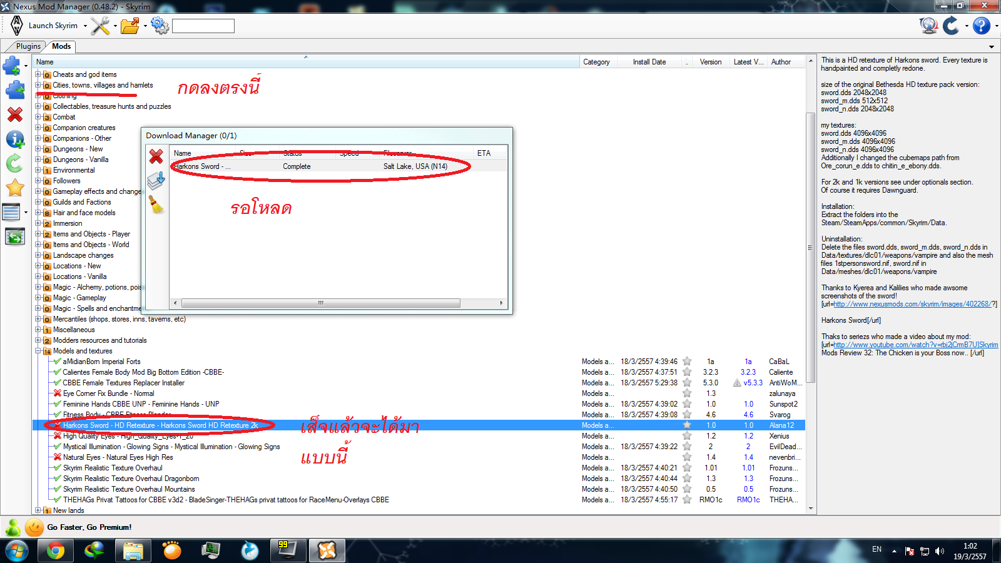Sort by the Author column header
The width and height of the screenshot is (1001, 563).
[x=786, y=62]
